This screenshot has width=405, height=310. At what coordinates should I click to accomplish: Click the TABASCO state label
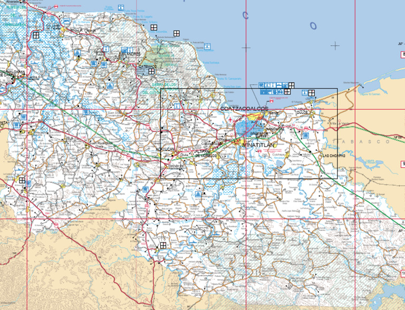tap(361, 142)
